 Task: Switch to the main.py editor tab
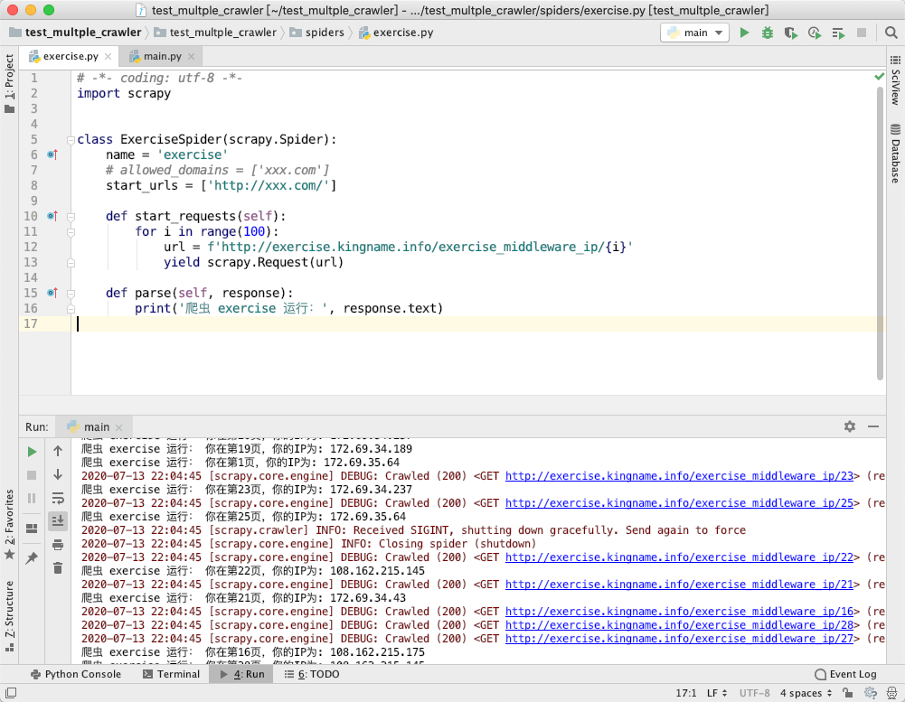click(x=162, y=57)
